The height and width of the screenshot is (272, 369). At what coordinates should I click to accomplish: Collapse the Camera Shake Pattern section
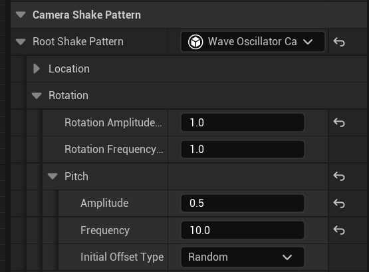tap(21, 15)
